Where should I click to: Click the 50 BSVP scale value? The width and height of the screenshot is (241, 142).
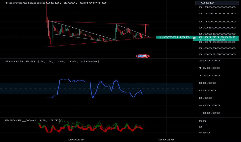coord(202,121)
